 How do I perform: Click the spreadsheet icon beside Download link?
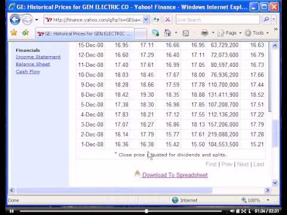(138, 174)
